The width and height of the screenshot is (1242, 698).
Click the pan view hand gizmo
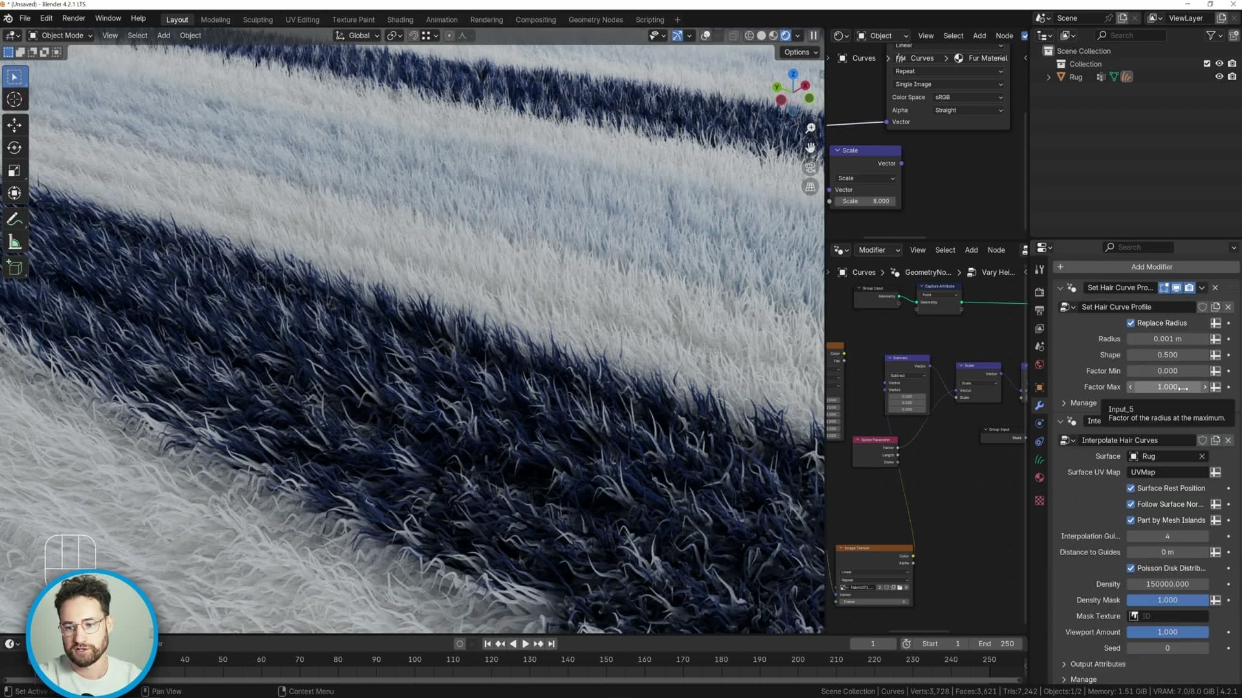click(810, 148)
